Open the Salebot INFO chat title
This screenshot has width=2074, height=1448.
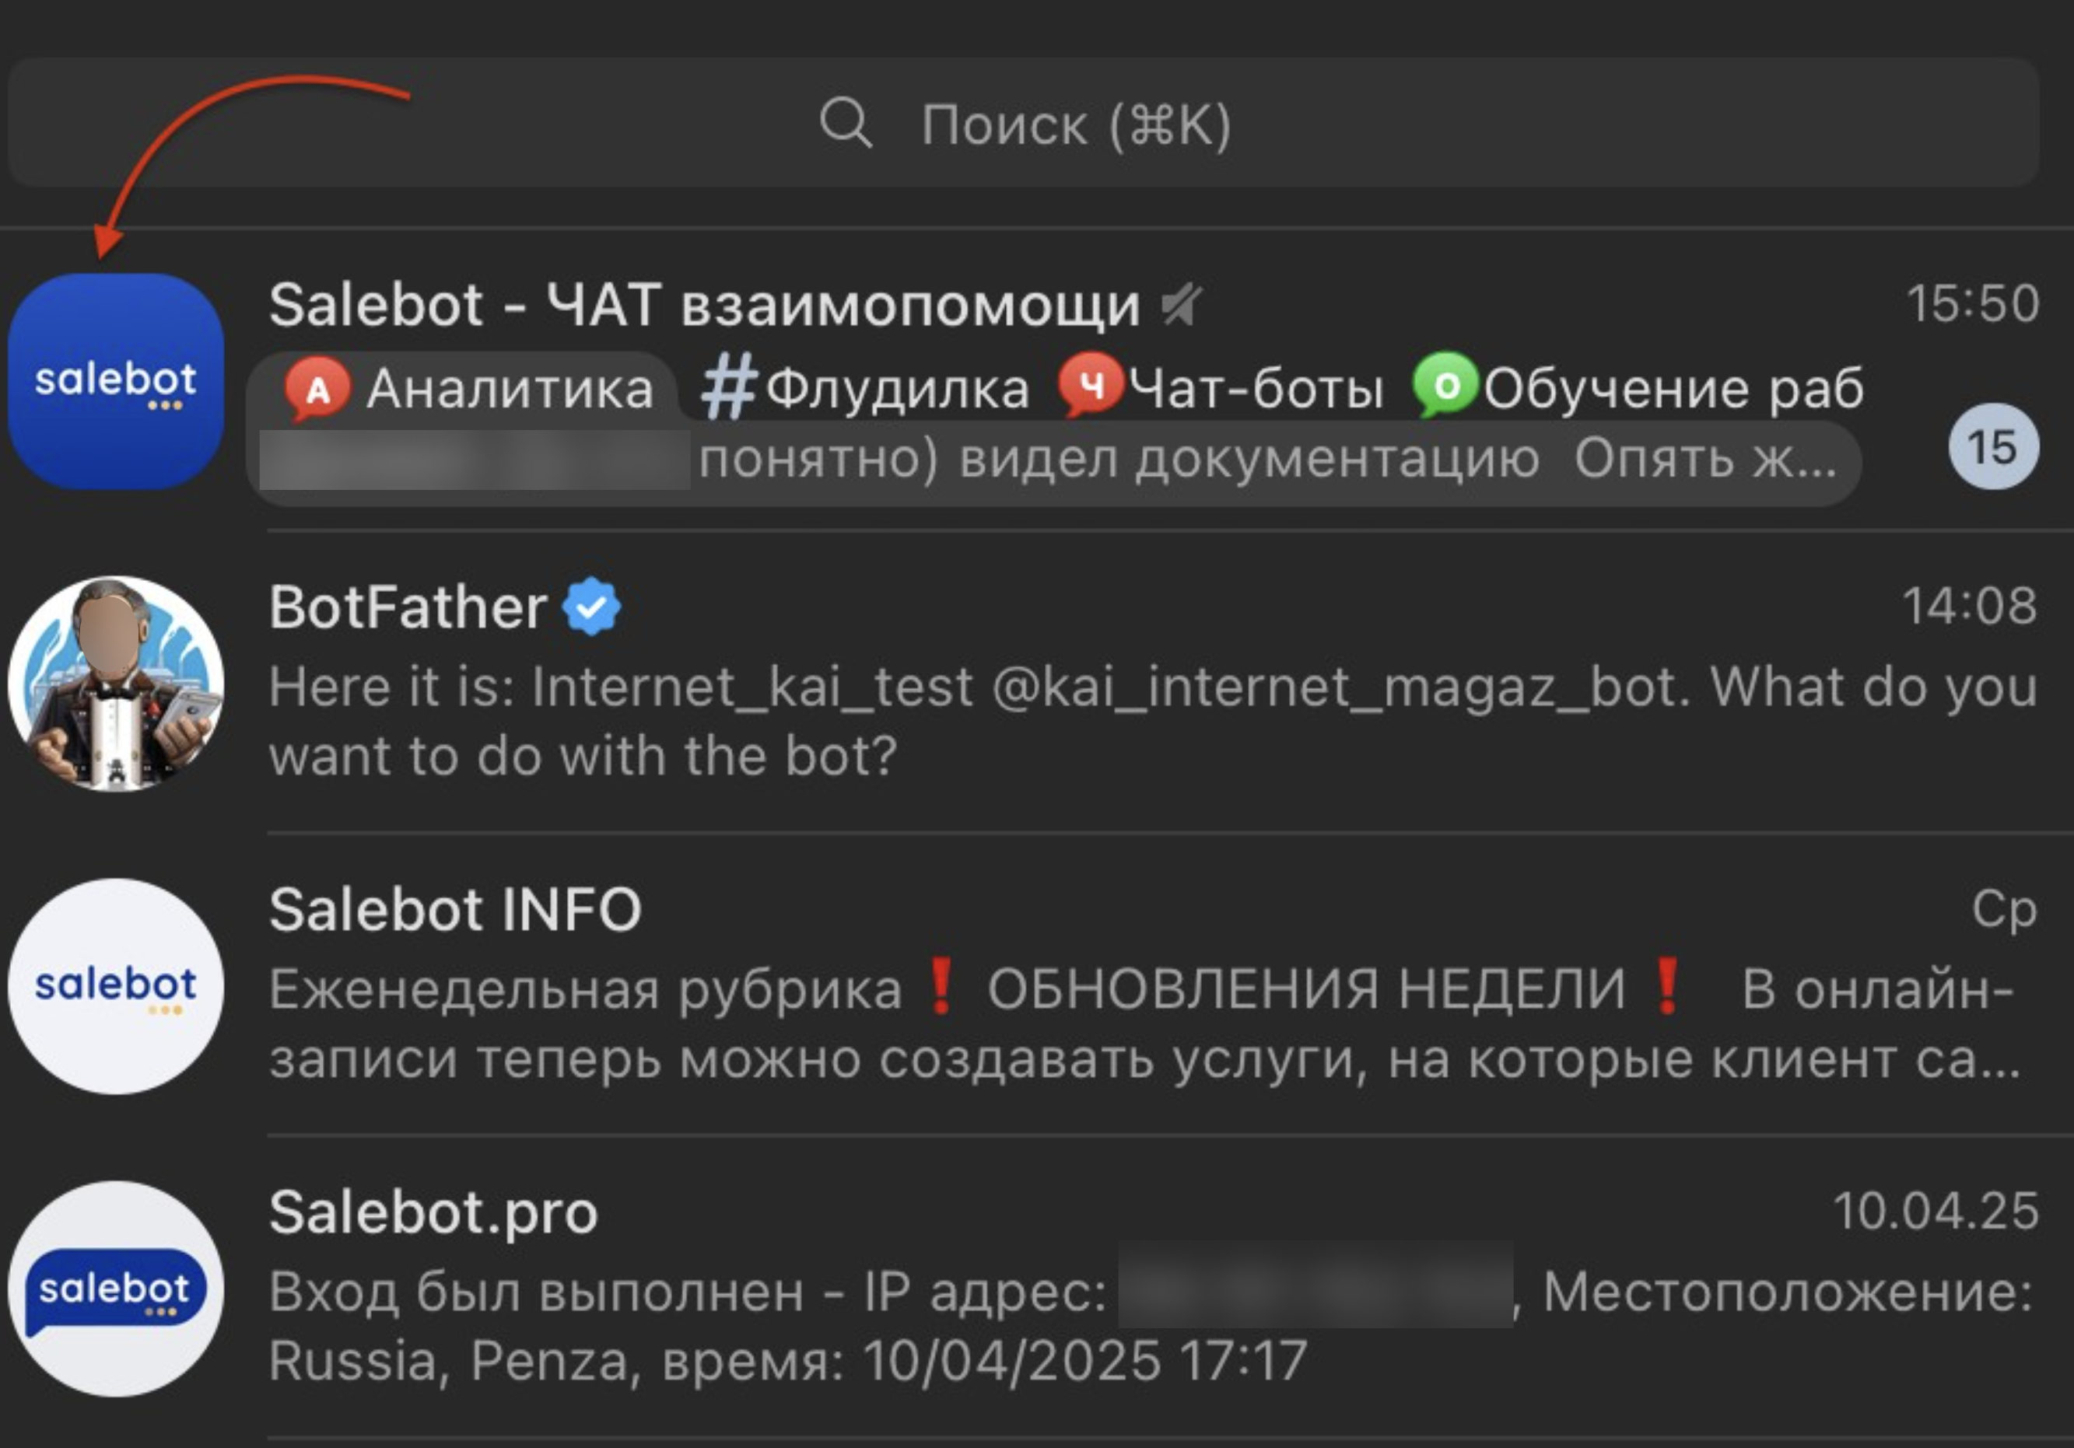click(455, 909)
